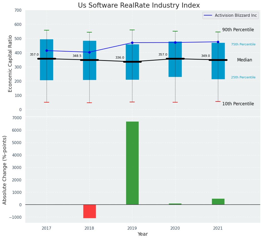
Task: Click the 348.5 median value label
Action: (x=77, y=56)
